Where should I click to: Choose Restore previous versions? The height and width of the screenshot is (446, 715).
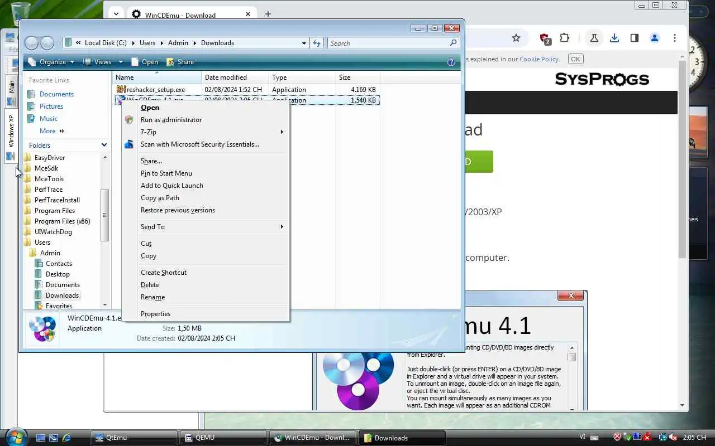click(206, 210)
